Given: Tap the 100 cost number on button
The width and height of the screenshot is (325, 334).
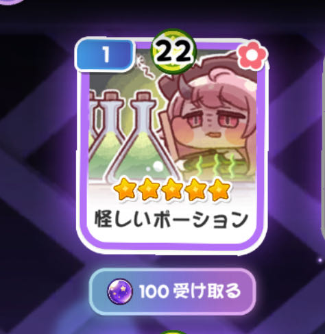Looking at the screenshot, I should pyautogui.click(x=154, y=292).
